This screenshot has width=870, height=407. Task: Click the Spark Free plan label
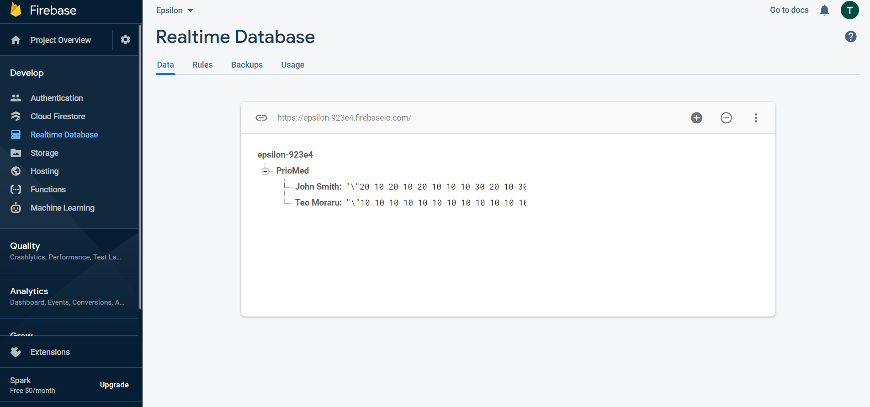pyautogui.click(x=32, y=385)
